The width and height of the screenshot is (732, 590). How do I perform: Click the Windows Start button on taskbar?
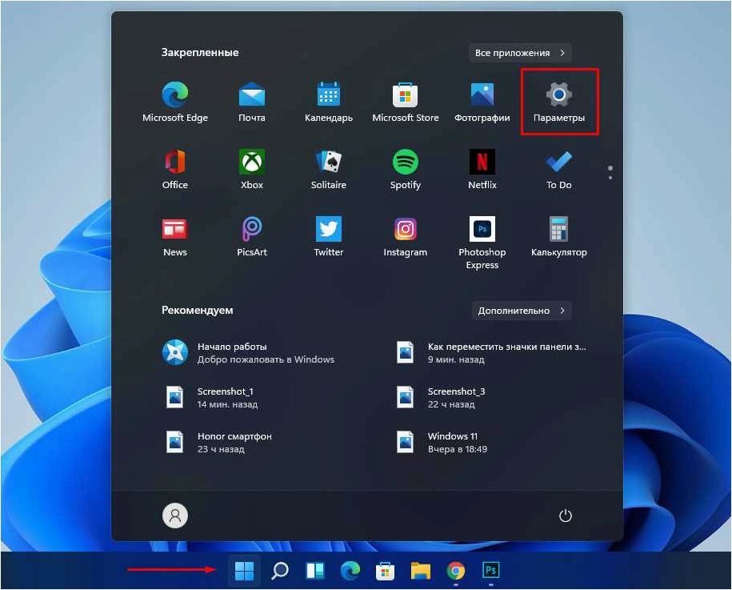tap(244, 570)
